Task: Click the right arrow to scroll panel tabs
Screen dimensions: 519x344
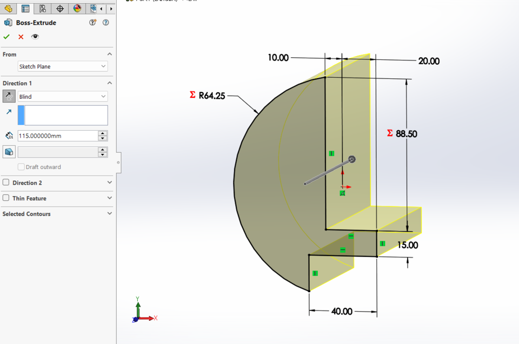Action: 111,9
